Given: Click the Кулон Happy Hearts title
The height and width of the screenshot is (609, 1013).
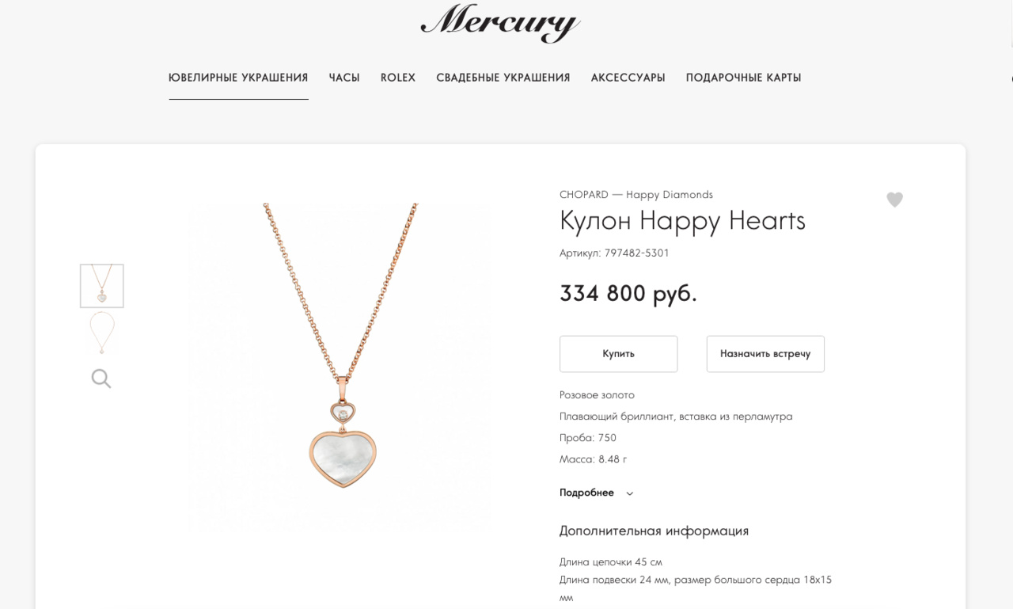Looking at the screenshot, I should [x=682, y=221].
